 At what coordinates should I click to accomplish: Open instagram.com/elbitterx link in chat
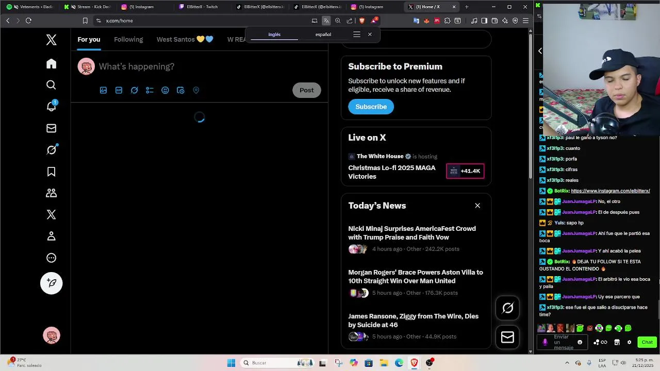pyautogui.click(x=610, y=191)
